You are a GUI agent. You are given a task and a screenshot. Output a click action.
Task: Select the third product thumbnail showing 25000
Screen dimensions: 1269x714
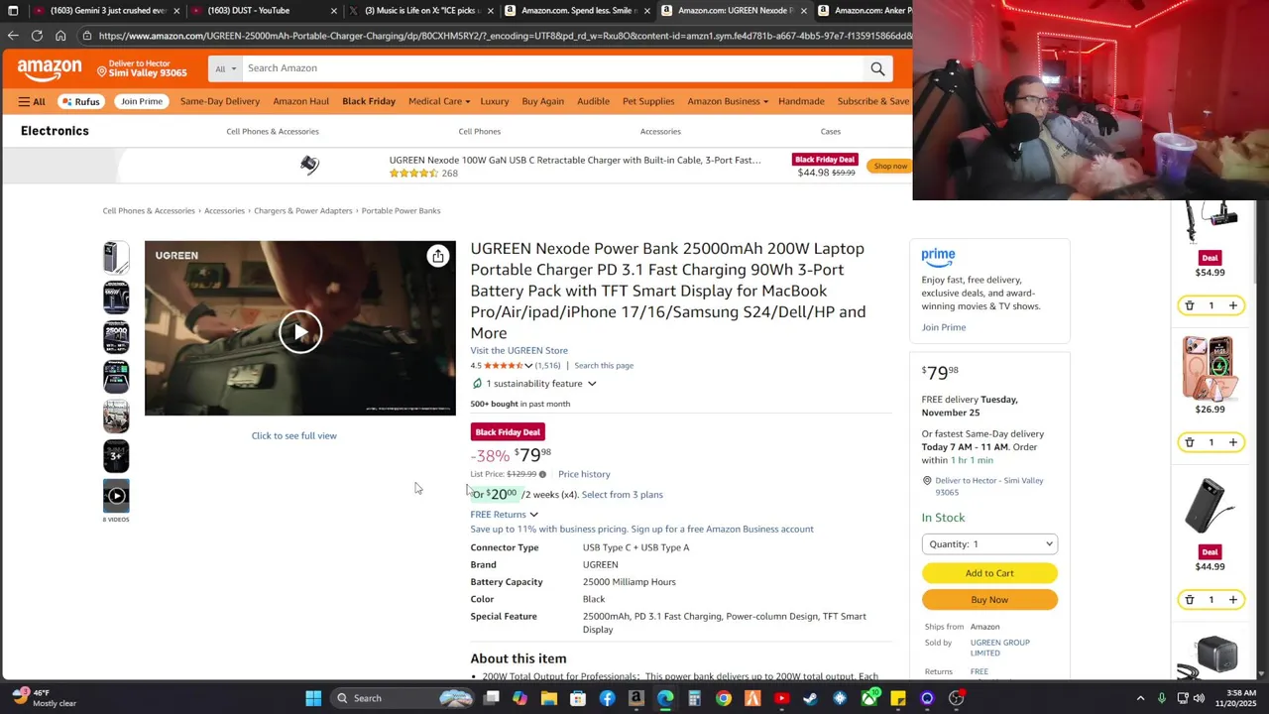tap(116, 337)
